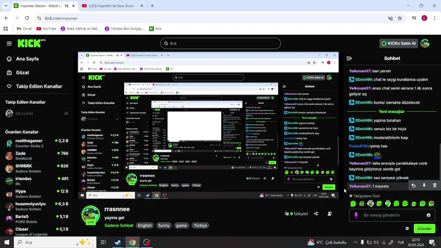This screenshot has width=441, height=248.
Task: Pin the hovered chat message
Action: (x=424, y=186)
